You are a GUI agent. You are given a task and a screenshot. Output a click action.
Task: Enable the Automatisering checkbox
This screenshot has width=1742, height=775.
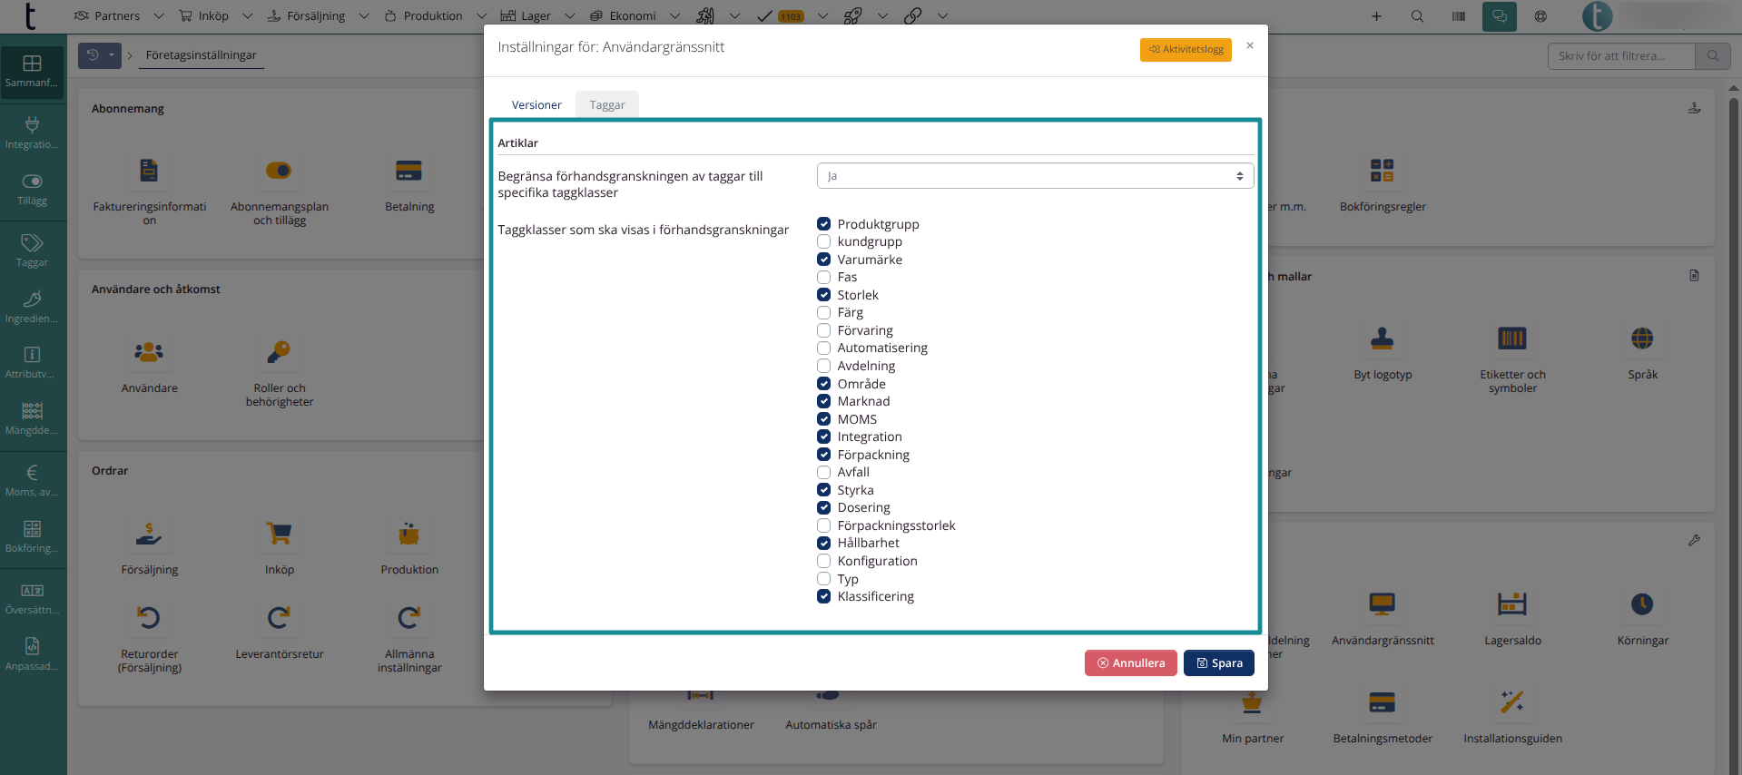tap(823, 348)
